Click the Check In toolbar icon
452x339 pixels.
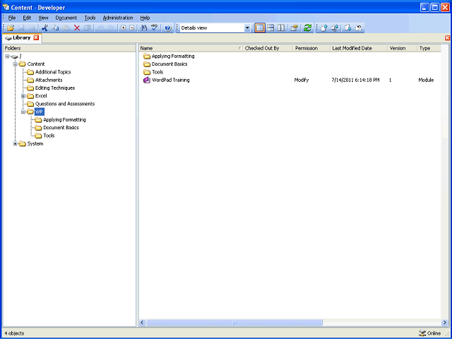pos(323,28)
